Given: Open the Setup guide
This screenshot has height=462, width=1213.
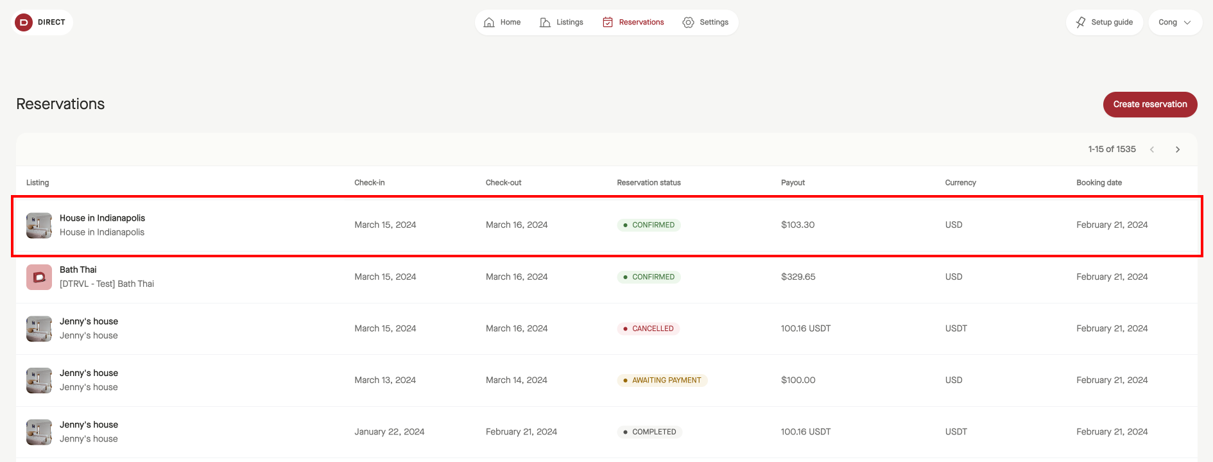Looking at the screenshot, I should point(1105,22).
